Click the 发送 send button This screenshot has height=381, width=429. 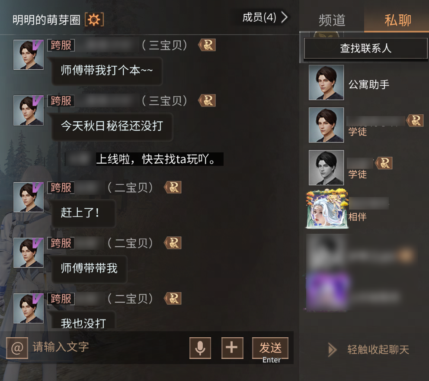coord(270,348)
